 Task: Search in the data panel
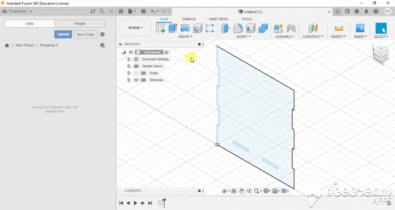(102, 11)
